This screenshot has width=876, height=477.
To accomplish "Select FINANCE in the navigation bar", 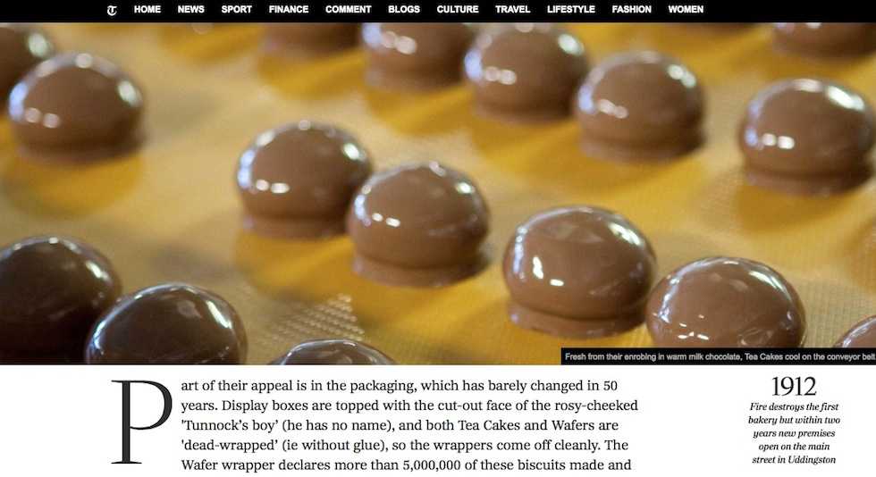I will tap(288, 10).
